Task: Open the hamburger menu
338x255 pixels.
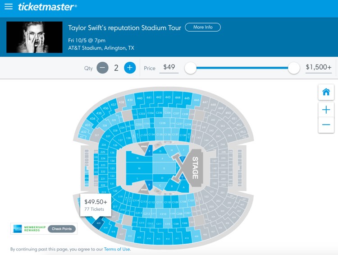Action: pos(9,6)
